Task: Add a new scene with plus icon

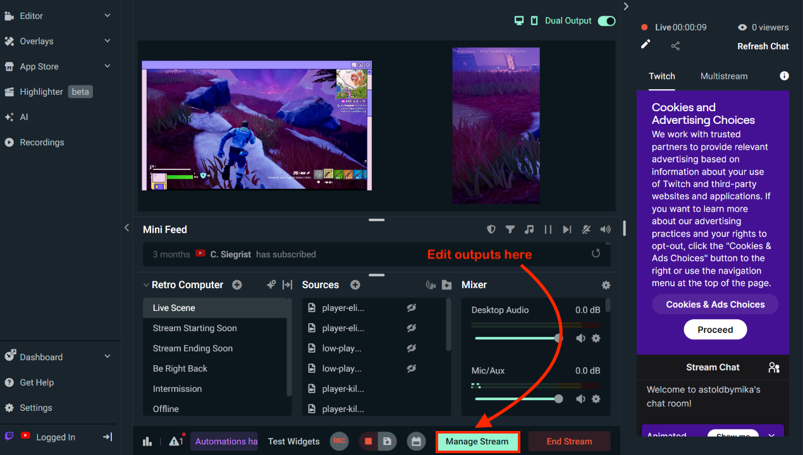Action: 237,285
